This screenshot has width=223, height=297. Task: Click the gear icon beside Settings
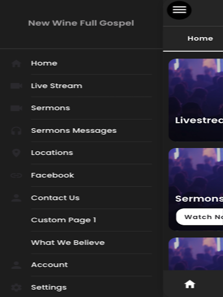coord(16,287)
